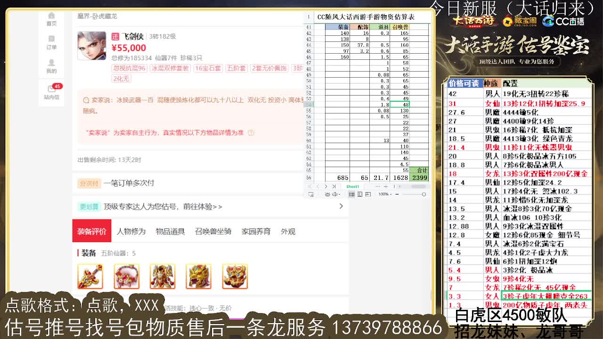Switch to the 物品道具 tab

170,231
